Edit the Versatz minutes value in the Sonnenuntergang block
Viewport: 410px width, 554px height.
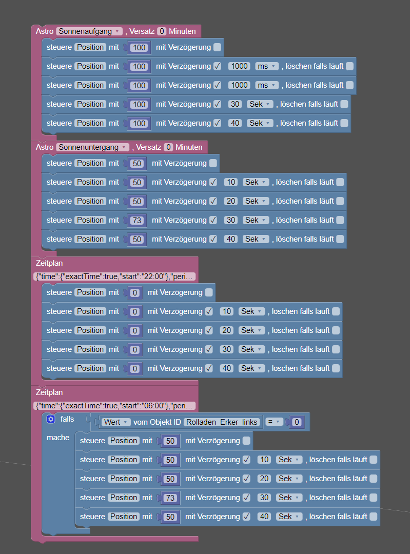click(x=169, y=147)
